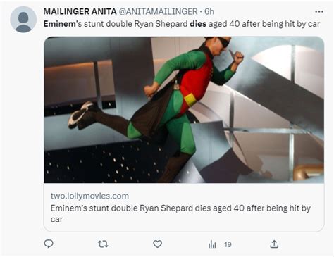Image resolution: width=334 pixels, height=257 pixels.
Task: Visit the two.lollymovies.com domain link
Action: 89,196
